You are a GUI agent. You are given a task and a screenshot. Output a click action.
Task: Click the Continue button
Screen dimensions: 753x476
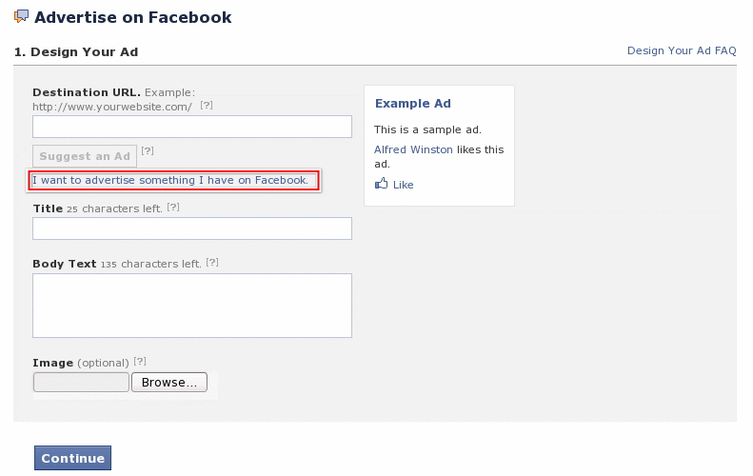coord(72,458)
